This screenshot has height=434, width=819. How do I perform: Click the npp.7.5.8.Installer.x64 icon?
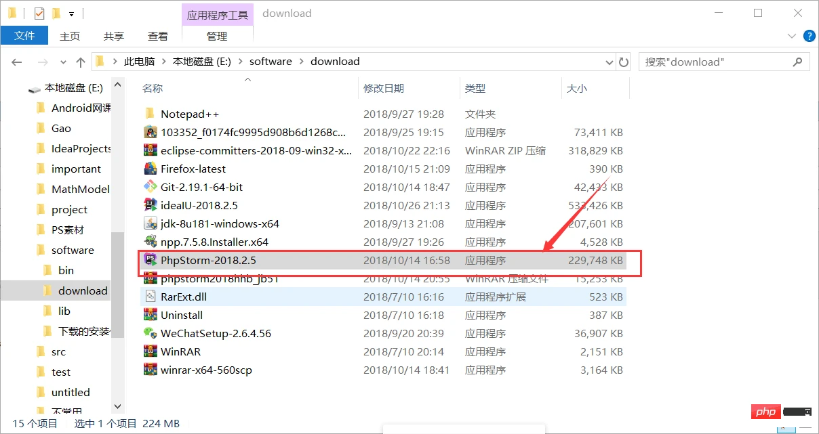click(x=151, y=242)
